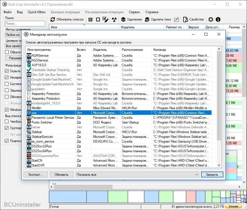Toggle the Незарег filter checkbox
The width and height of the screenshot is (247, 210).
[7, 77]
